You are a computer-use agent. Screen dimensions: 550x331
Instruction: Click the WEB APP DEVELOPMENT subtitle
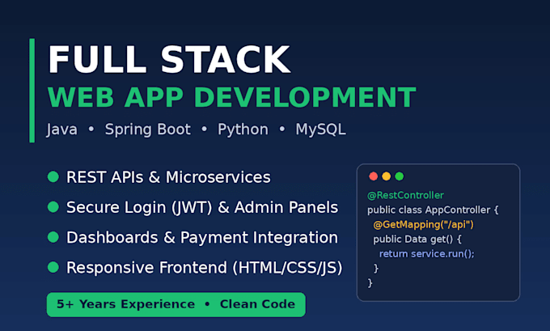click(x=231, y=97)
